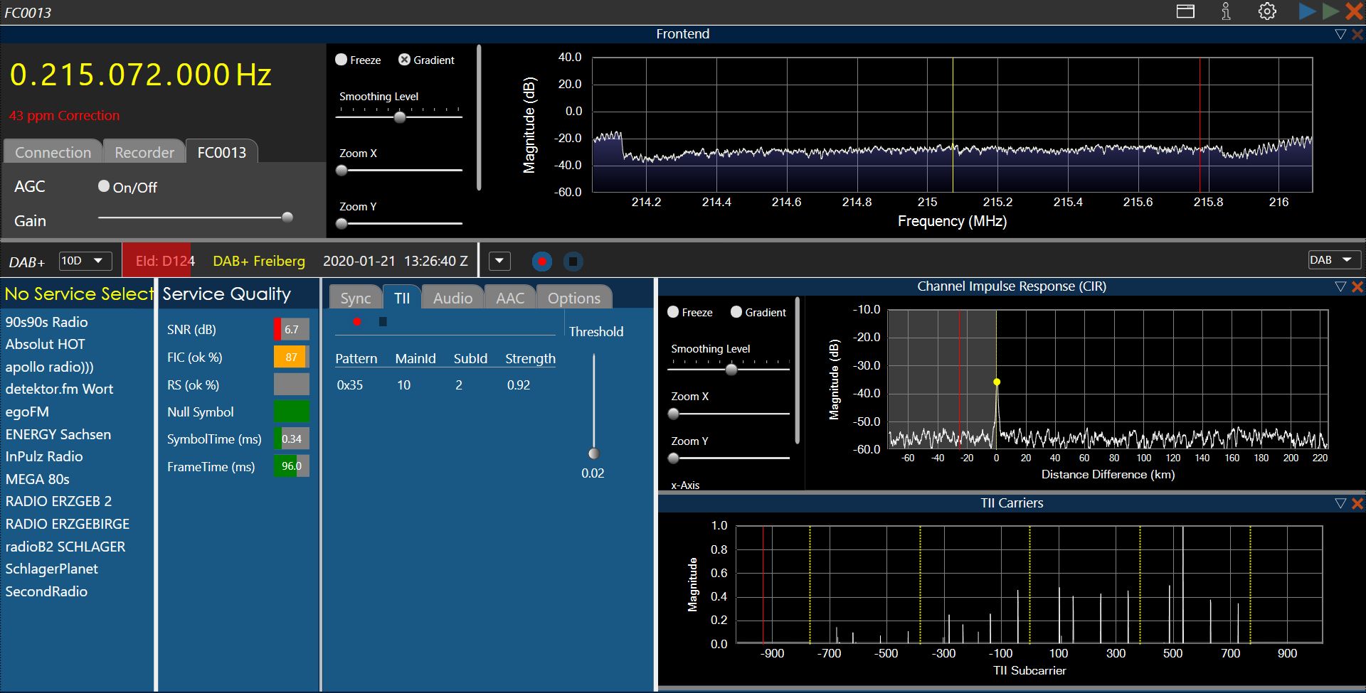Select the RADIO ERZGEBIRGE service

click(68, 524)
